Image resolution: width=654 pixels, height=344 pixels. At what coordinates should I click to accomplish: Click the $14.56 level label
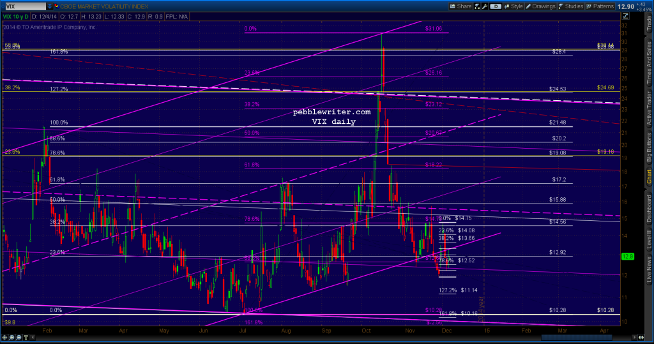pyautogui.click(x=558, y=222)
